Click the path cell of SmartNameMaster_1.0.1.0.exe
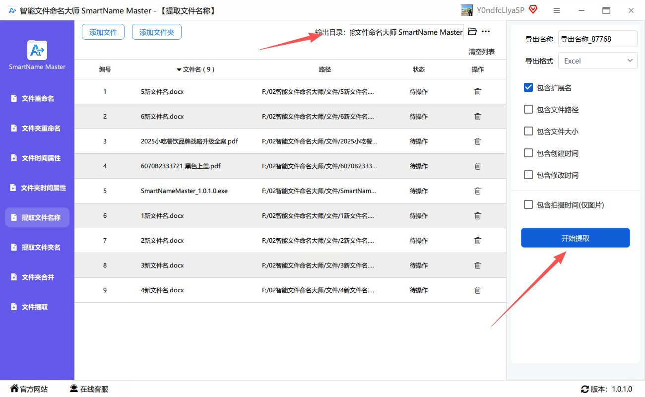Viewport: 645px width, 397px height. point(319,191)
